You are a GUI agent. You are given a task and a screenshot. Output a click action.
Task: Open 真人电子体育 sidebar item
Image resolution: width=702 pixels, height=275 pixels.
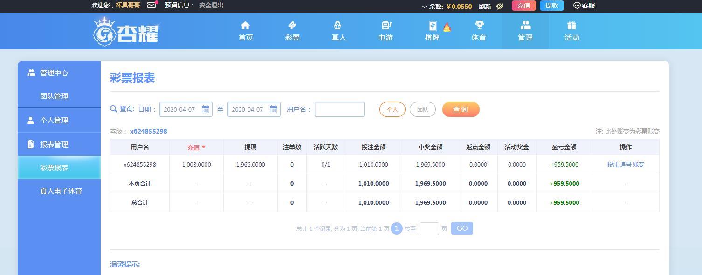point(61,191)
